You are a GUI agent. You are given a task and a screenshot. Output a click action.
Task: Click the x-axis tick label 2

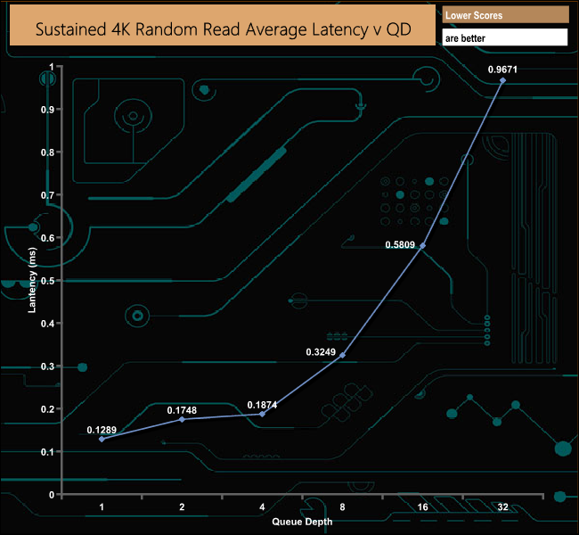(x=182, y=506)
